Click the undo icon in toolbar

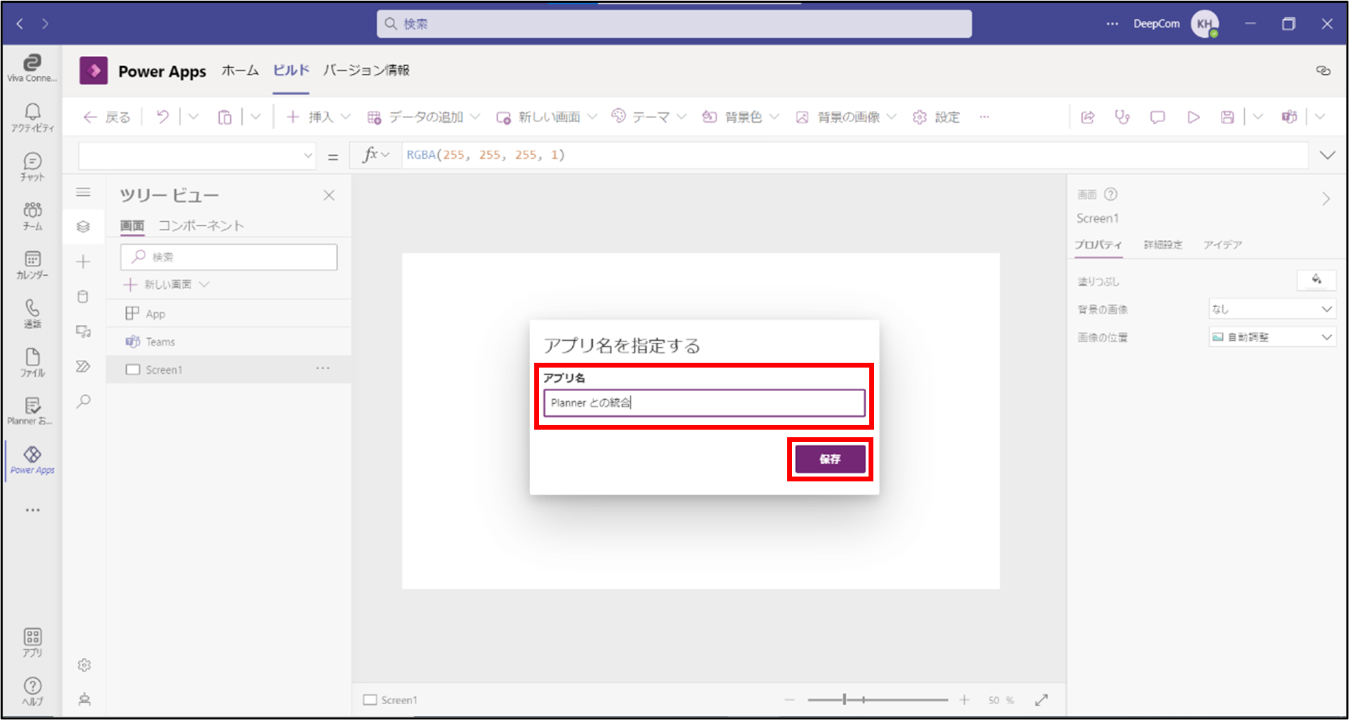(162, 117)
